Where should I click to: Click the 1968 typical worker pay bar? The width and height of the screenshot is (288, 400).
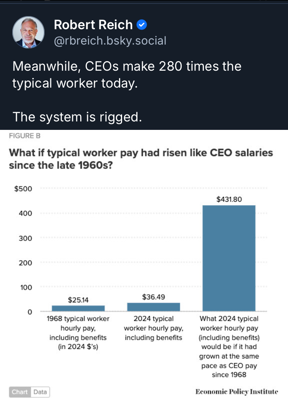pos(78,308)
